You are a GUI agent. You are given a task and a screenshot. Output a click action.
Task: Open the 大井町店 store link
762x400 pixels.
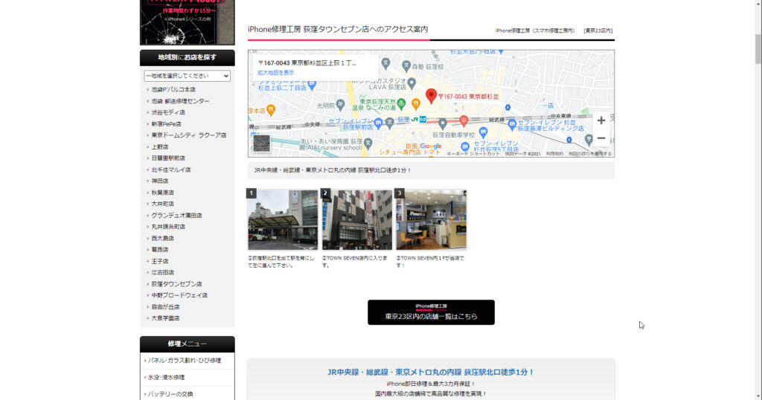point(162,204)
